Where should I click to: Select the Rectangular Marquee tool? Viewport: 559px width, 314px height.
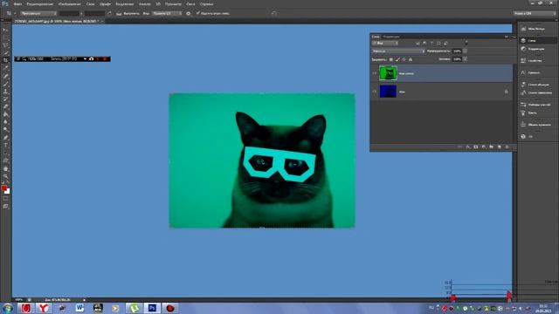coord(5,38)
